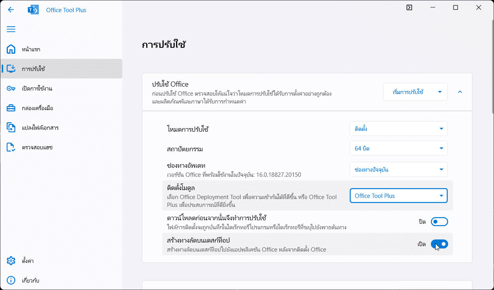Open the ติดตั้งโมดูล dropdown showing Office Tool Plus
The image size is (494, 290).
click(x=398, y=196)
